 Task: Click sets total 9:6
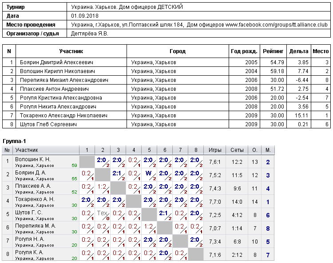(x=237, y=189)
